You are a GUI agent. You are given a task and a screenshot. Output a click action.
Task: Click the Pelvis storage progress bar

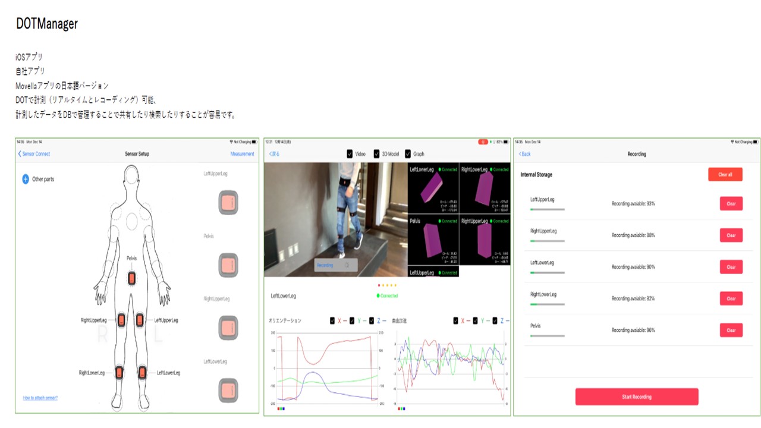548,336
